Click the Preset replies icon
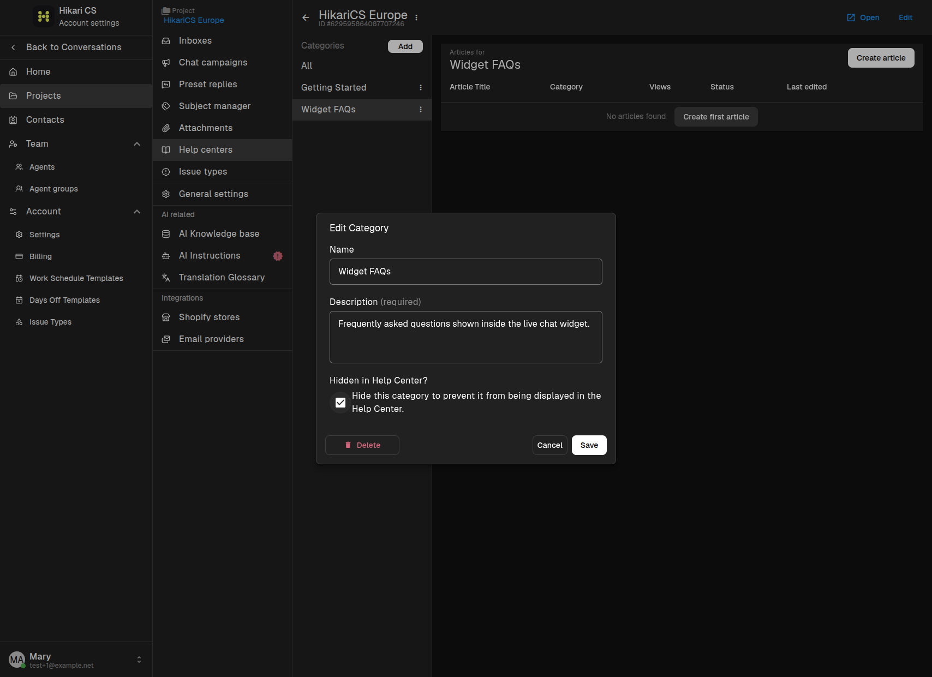Image resolution: width=932 pixels, height=677 pixels. point(166,85)
